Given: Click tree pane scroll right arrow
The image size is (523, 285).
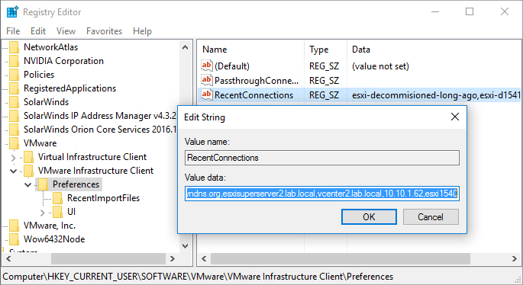Looking at the screenshot, I should tap(173, 258).
